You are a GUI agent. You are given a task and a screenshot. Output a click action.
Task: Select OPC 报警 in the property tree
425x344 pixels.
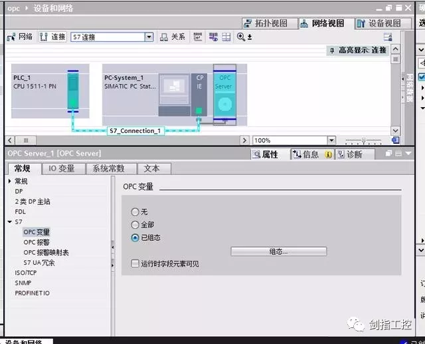click(x=37, y=242)
